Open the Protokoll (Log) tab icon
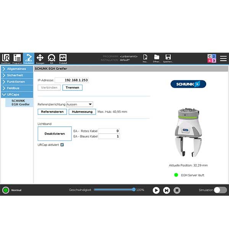229x248 pixels. click(63, 58)
